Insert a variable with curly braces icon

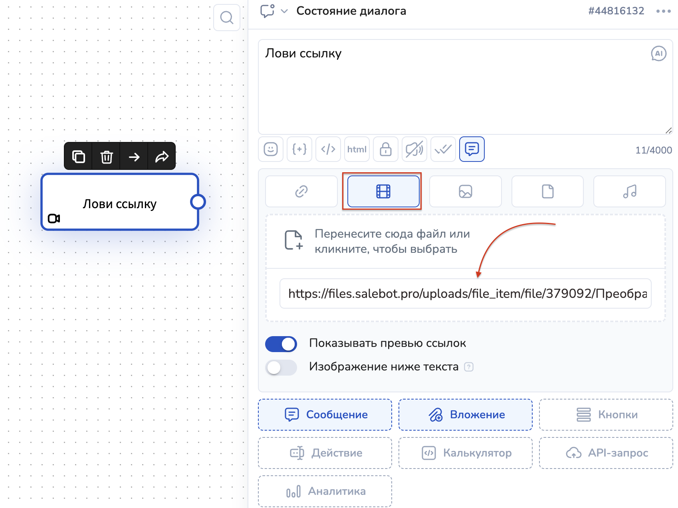click(x=299, y=149)
